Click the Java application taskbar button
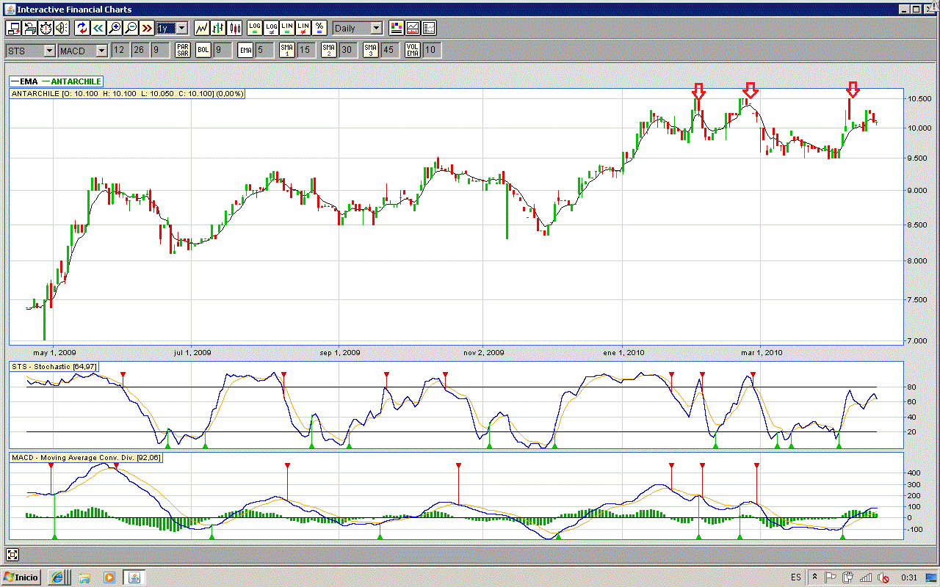Screen dimensions: 940x587 (x=134, y=577)
